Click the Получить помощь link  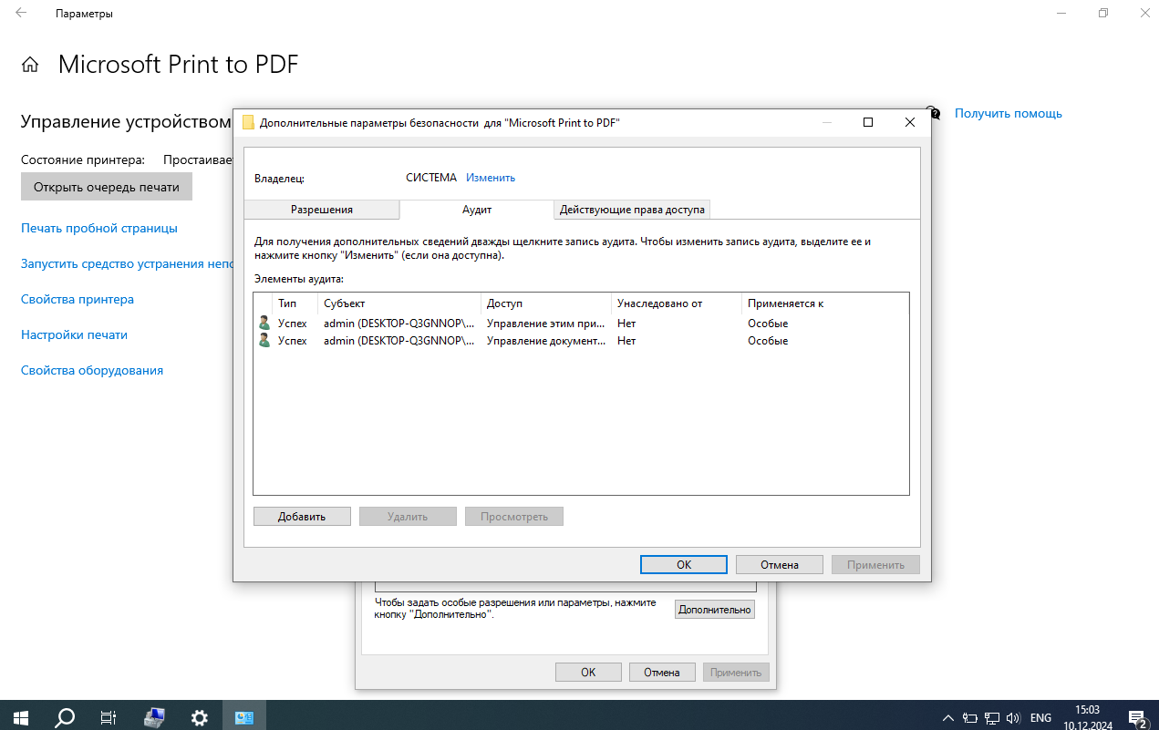(1009, 114)
